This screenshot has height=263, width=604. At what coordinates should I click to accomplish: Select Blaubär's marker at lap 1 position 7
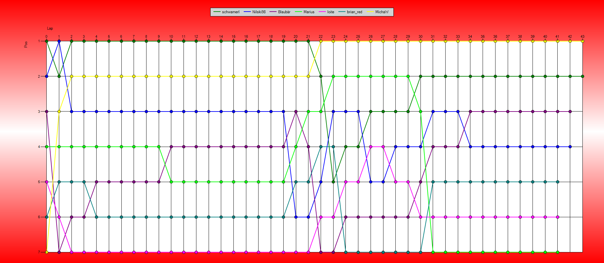coord(59,252)
